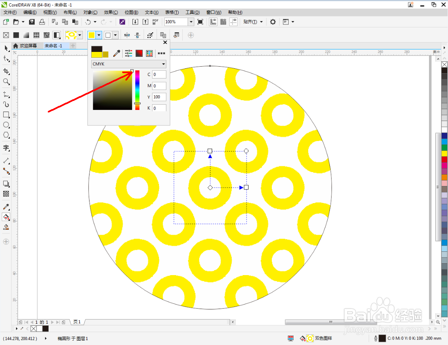Screen dimensions: 448x345
Task: Toggle Bitmap pattern fill button
Action: (47, 35)
